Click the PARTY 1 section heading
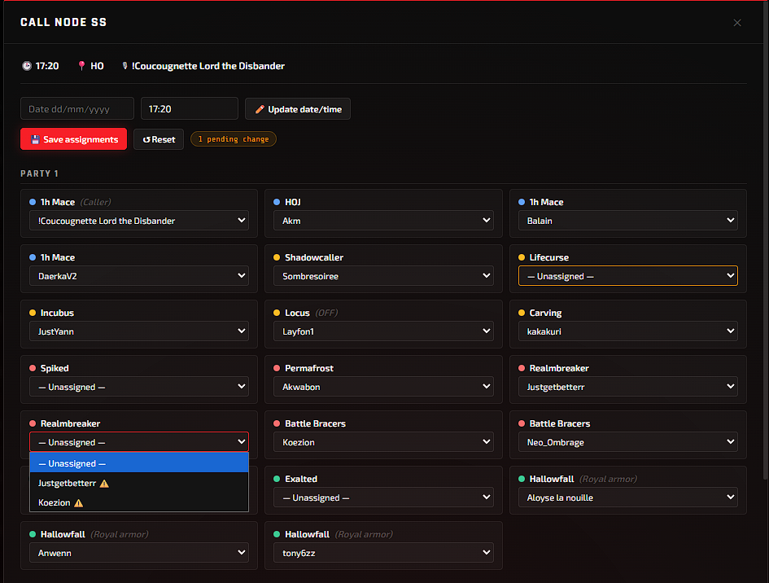This screenshot has width=769, height=583. [x=39, y=173]
